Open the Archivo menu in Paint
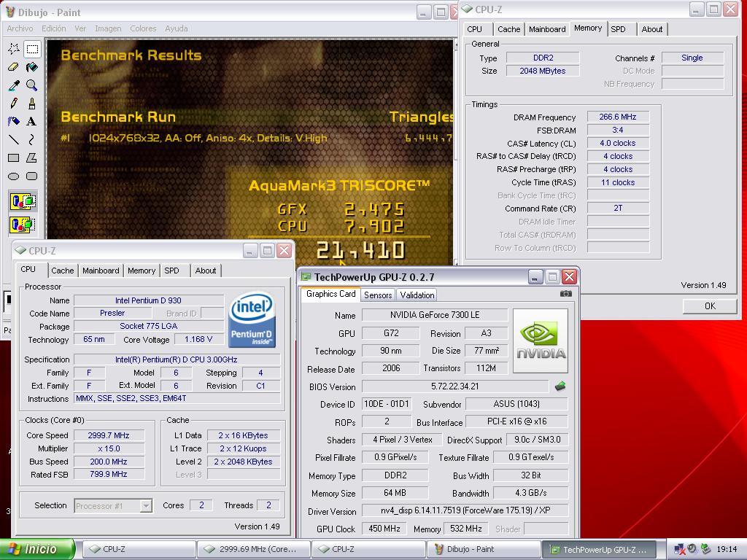This screenshot has width=747, height=560. 20,28
